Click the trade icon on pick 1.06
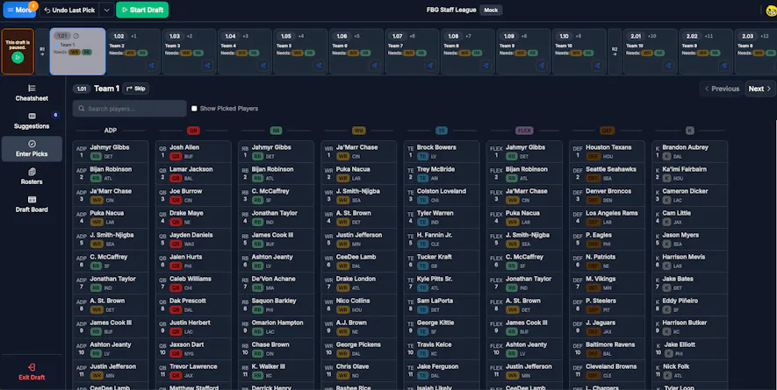 (375, 66)
